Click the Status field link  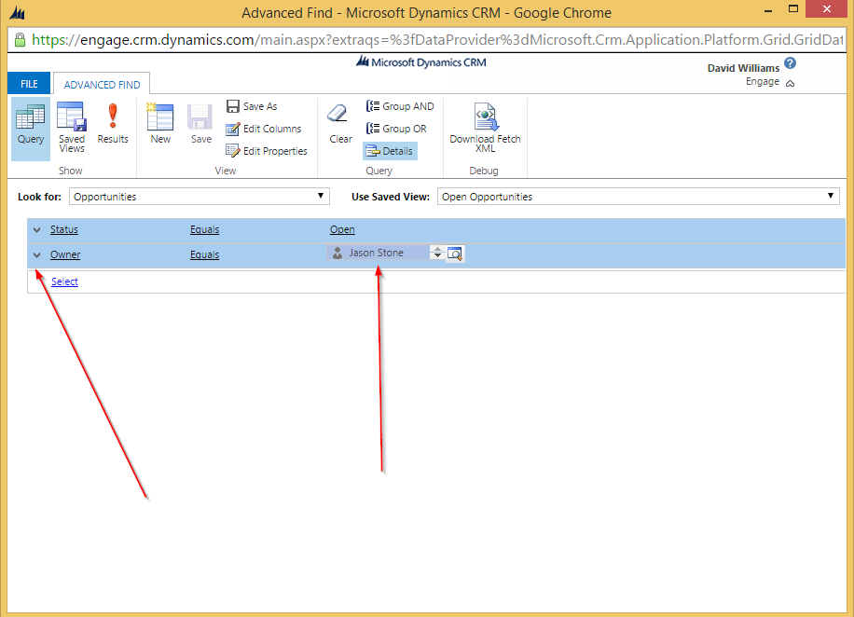tap(64, 230)
